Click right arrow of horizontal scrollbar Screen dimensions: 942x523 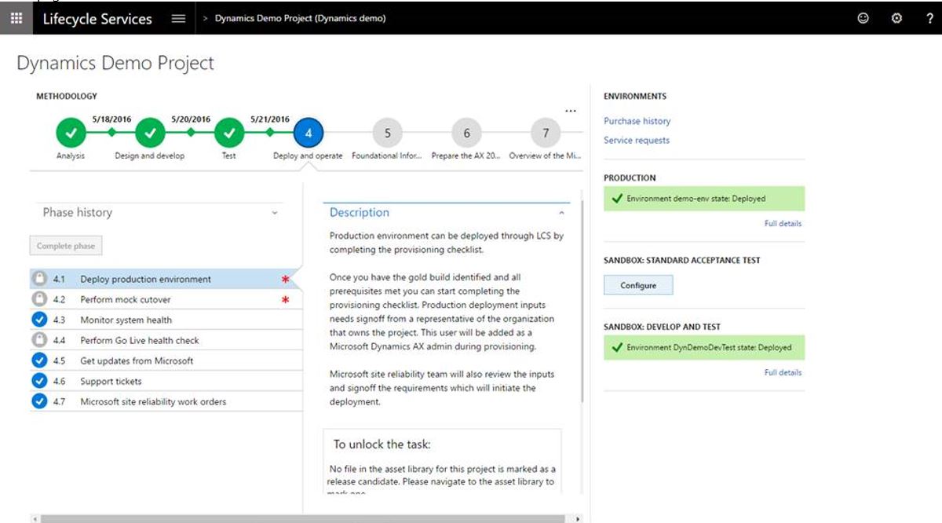coord(579,518)
